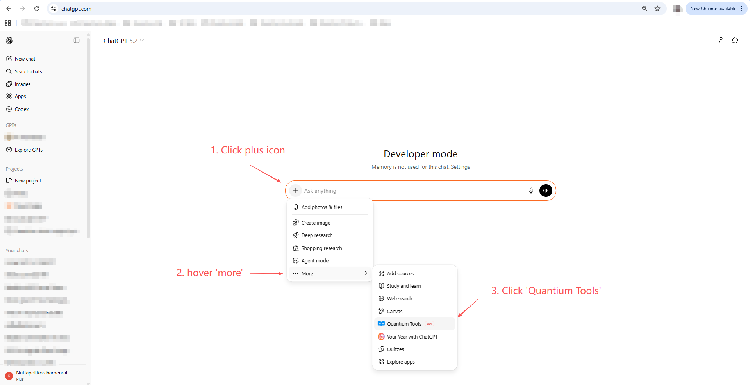Click the add people icon in the top right

[x=721, y=40]
